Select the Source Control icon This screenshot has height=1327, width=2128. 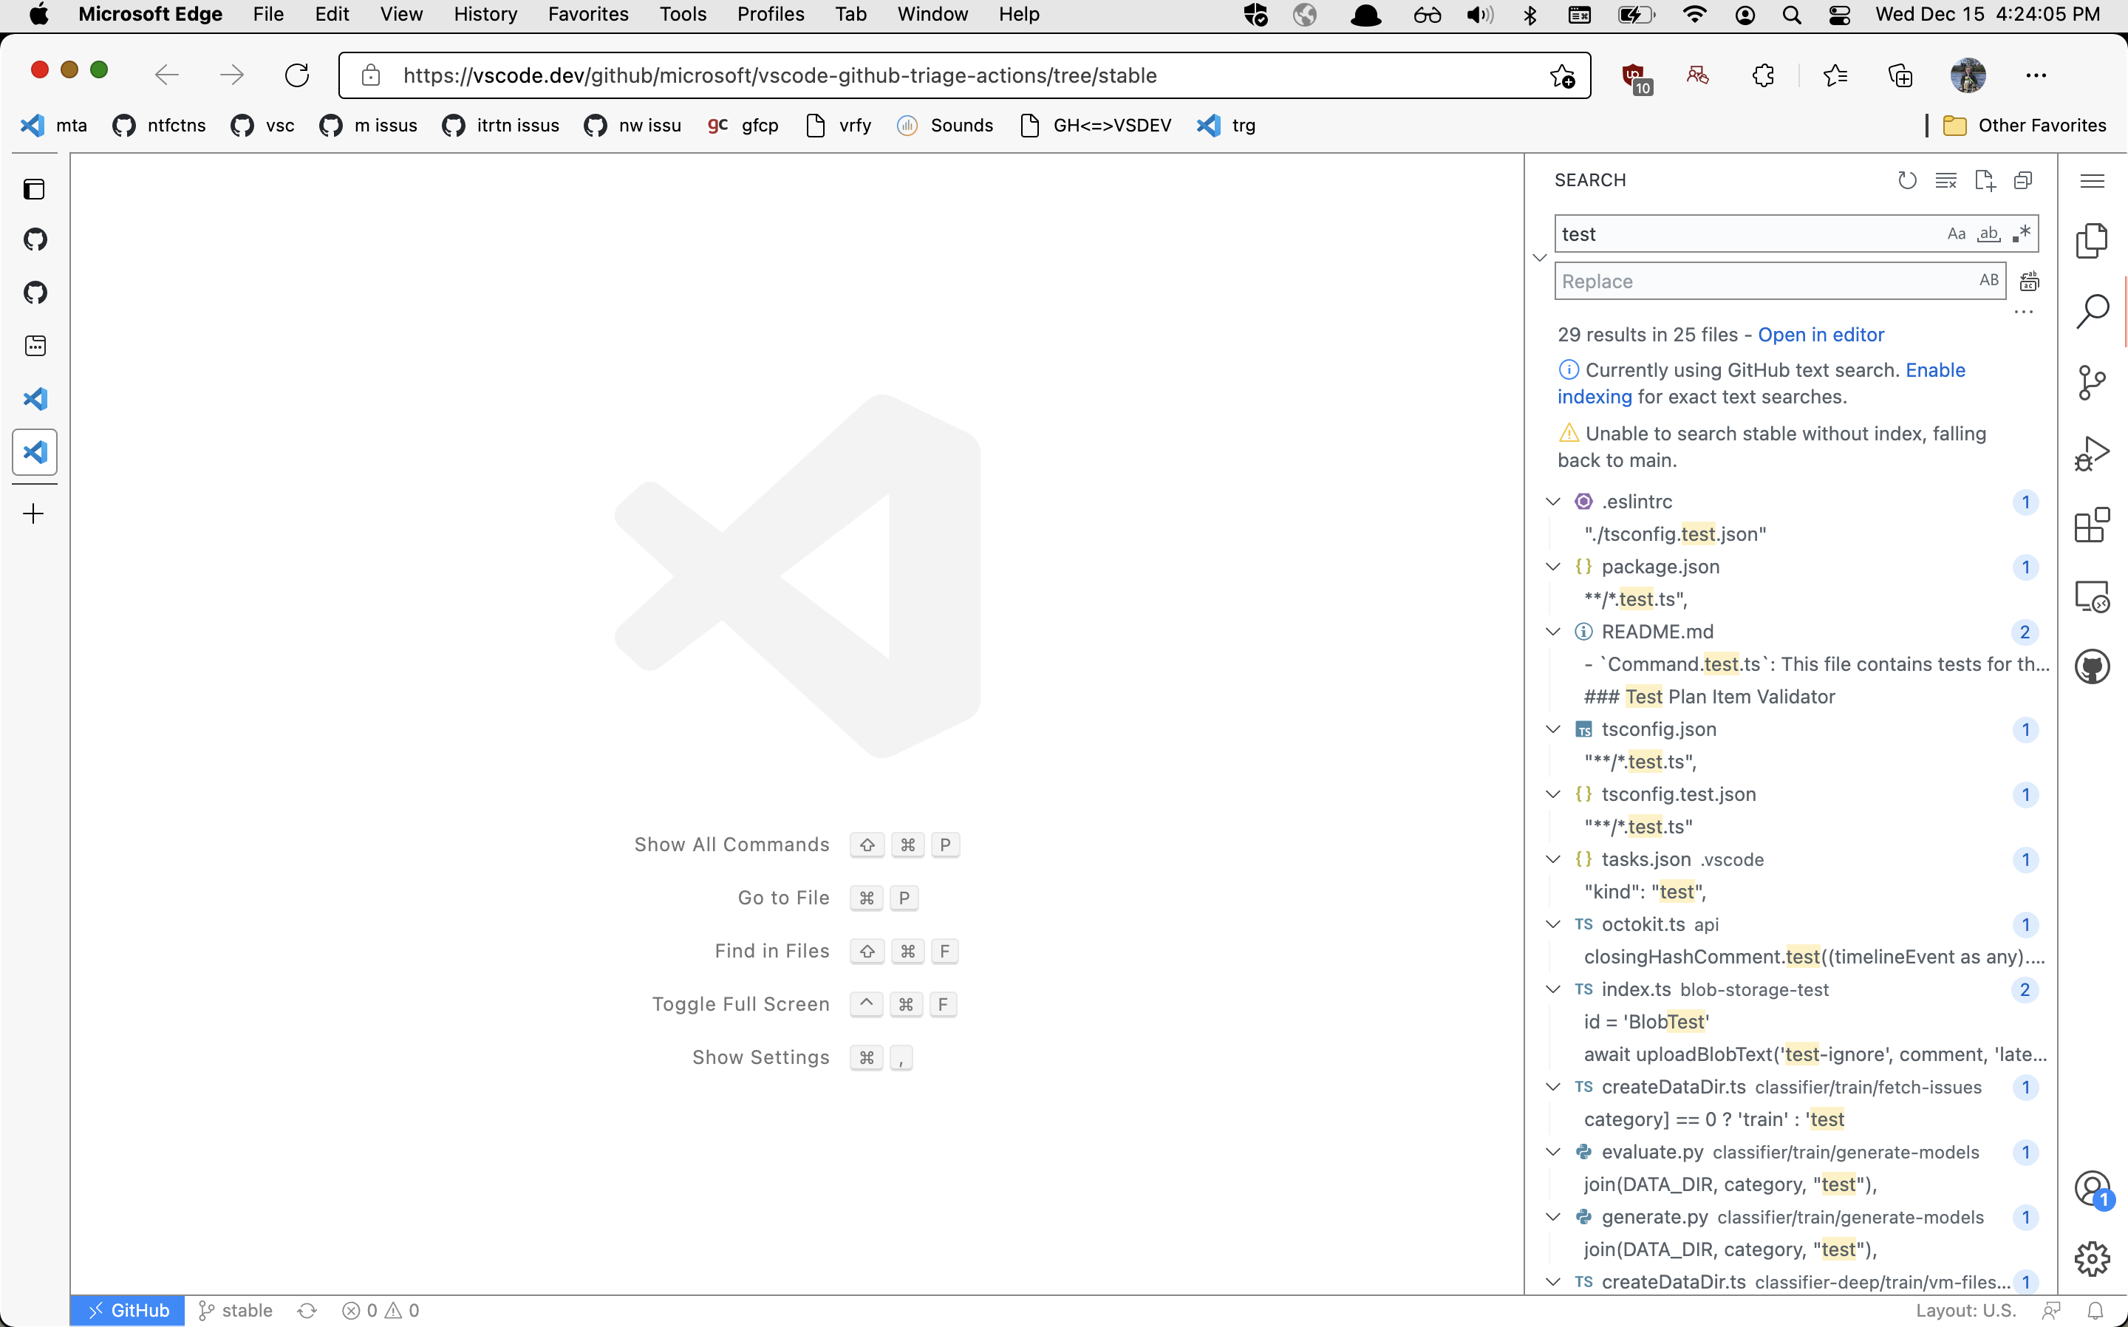click(2092, 382)
